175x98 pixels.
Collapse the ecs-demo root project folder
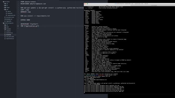(x=2, y=2)
